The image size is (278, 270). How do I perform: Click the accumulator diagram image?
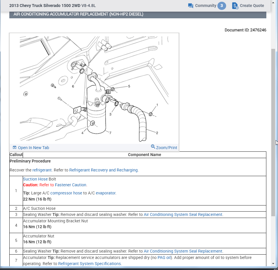94,89
